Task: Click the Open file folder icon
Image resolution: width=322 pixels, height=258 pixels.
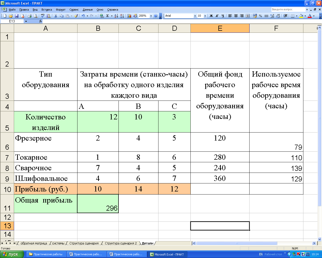Action: (x=11, y=16)
